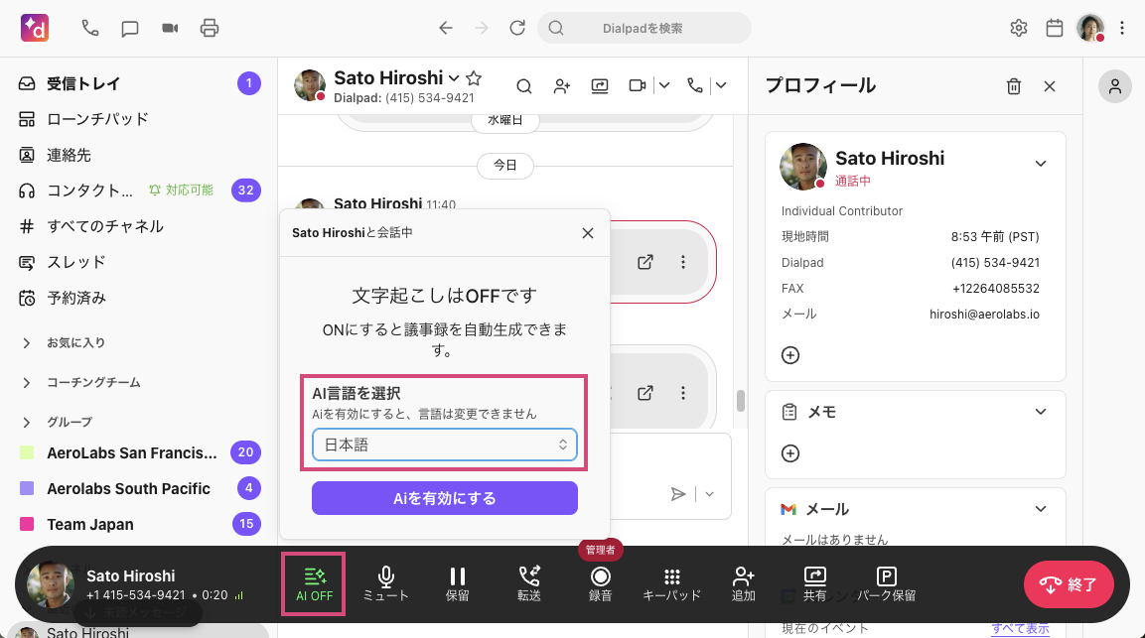Collapse the メモ panel
The height and width of the screenshot is (638, 1145).
(x=1040, y=411)
